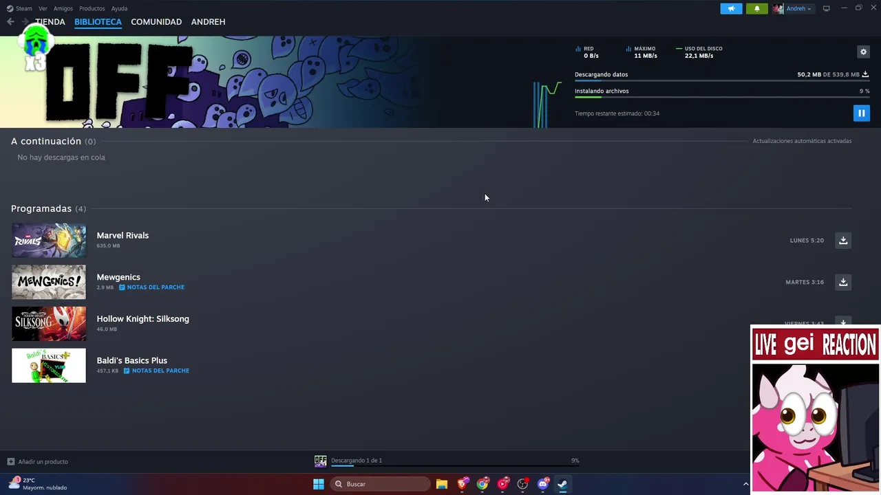This screenshot has width=881, height=495.
Task: Click the OFF icon in bottom download bar
Action: coord(320,461)
